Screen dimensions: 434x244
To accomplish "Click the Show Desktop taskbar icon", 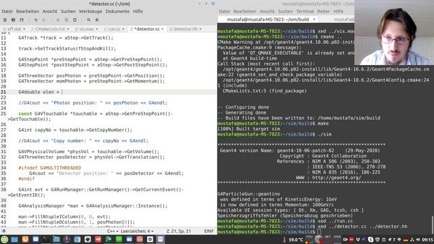I will coord(14,239).
